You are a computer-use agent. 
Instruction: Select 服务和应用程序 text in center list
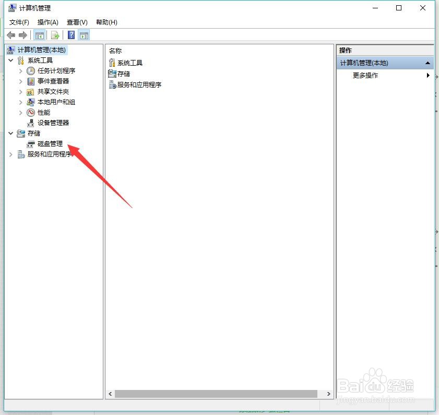tap(139, 85)
